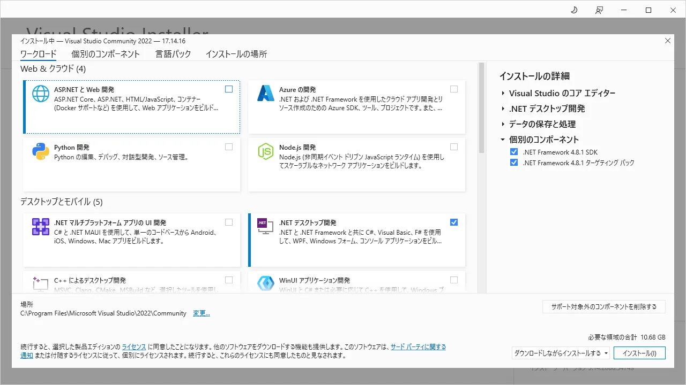
Task: Click the C++ desktop development icon
Action: pos(41,282)
